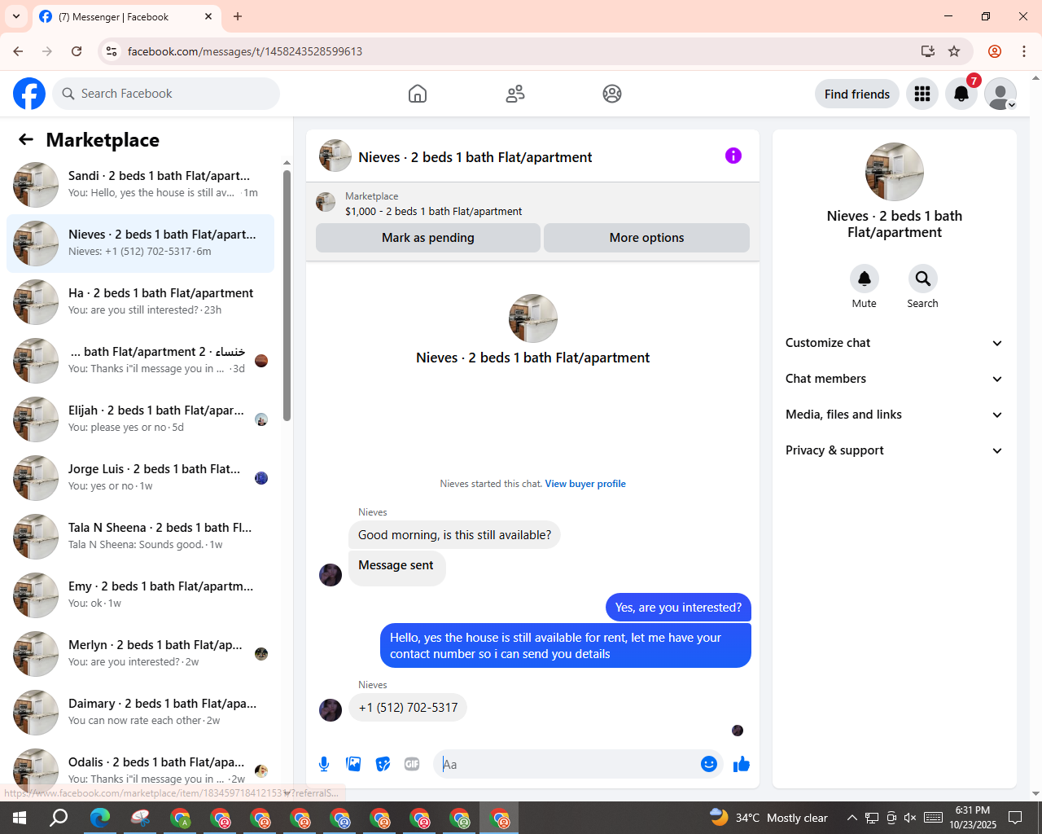Bookmark this page with the star icon
This screenshot has height=834, width=1042.
(x=954, y=51)
